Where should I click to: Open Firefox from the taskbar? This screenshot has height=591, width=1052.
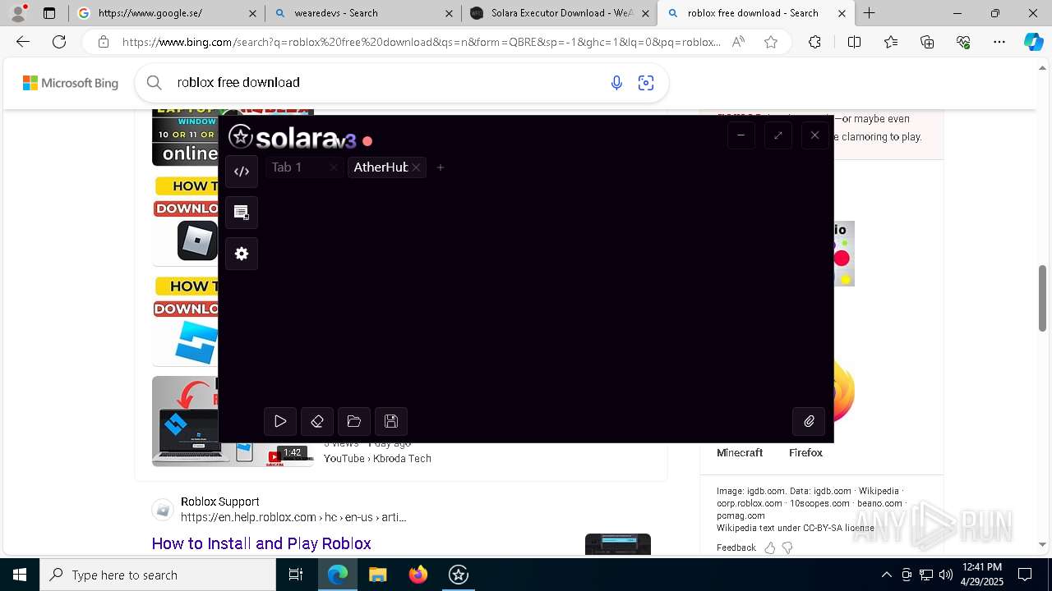pos(418,575)
